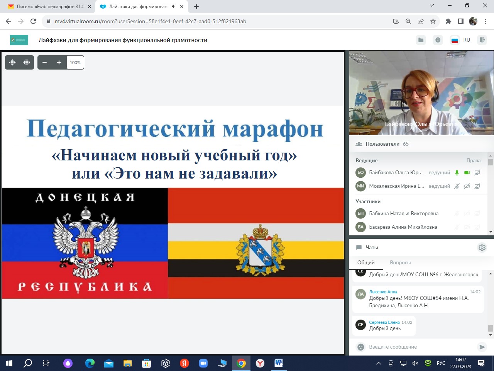Click the chat scrollbar up arrow
This screenshot has width=494, height=371.
(491, 274)
